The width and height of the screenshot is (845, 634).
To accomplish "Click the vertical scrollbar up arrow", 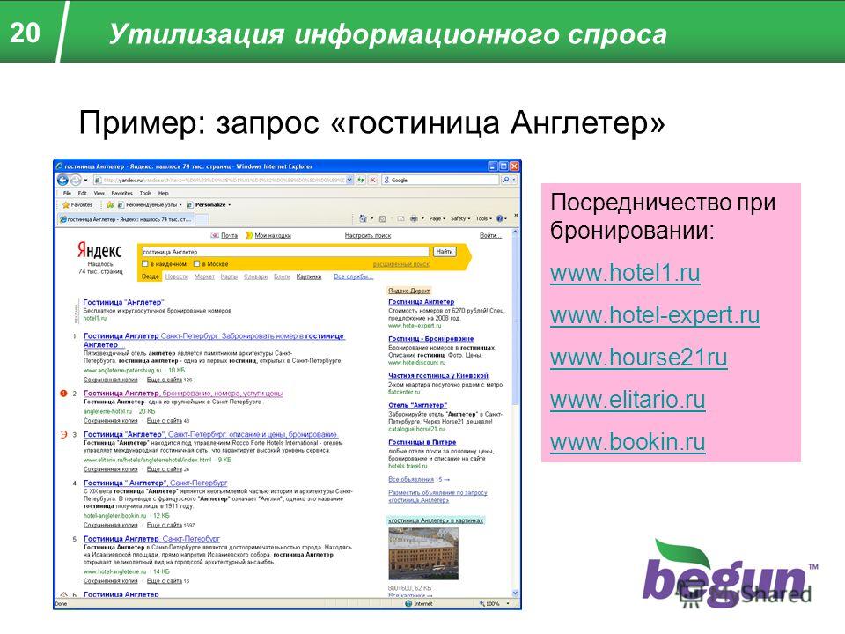I will pyautogui.click(x=515, y=232).
